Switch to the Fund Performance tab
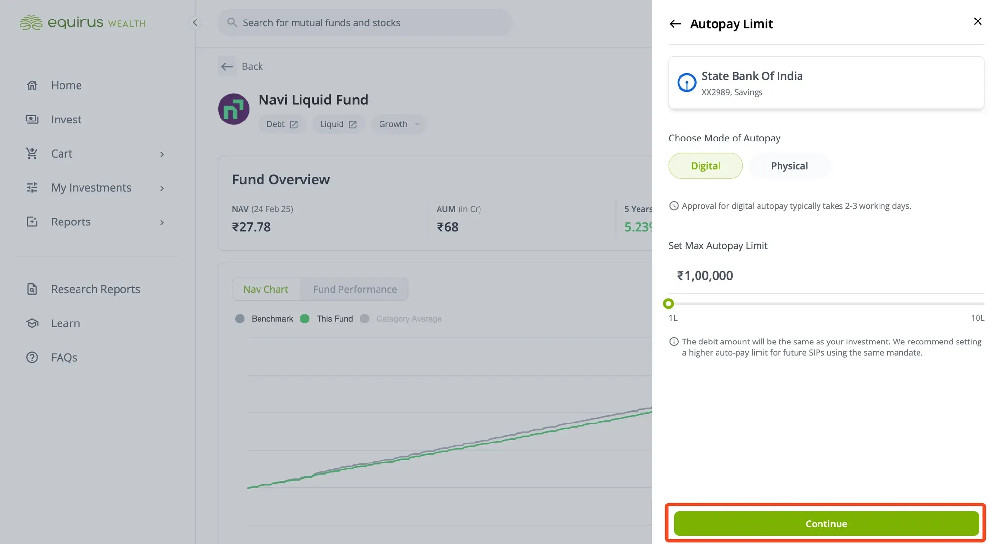The height and width of the screenshot is (544, 999). click(x=355, y=289)
